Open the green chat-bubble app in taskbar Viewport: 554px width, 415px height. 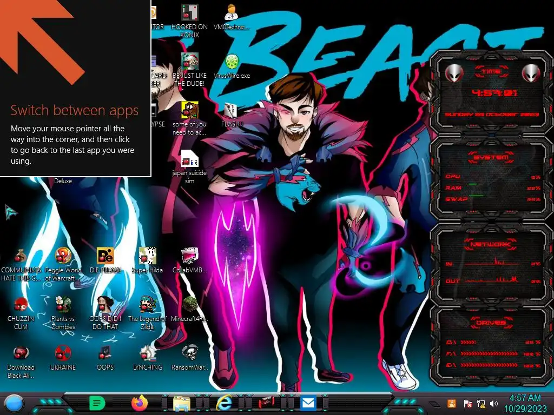tap(97, 403)
